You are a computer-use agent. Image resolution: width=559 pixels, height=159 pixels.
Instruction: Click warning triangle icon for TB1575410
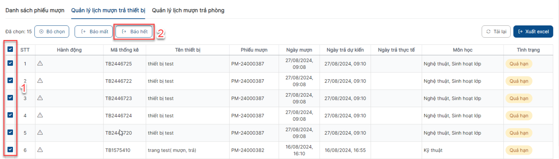click(40, 150)
